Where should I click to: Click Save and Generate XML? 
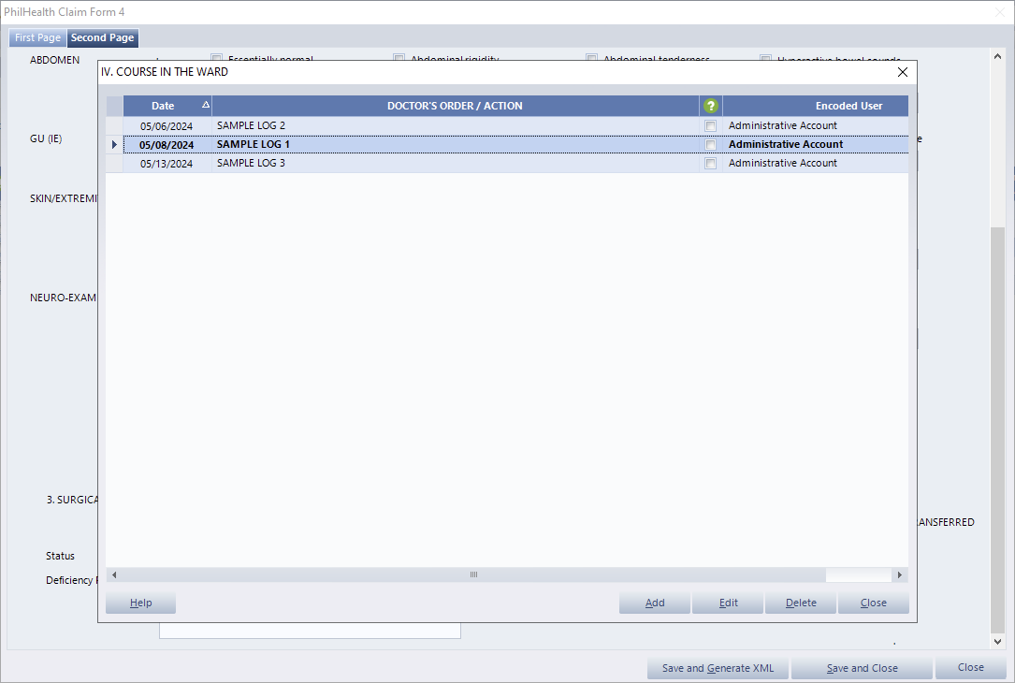point(718,668)
